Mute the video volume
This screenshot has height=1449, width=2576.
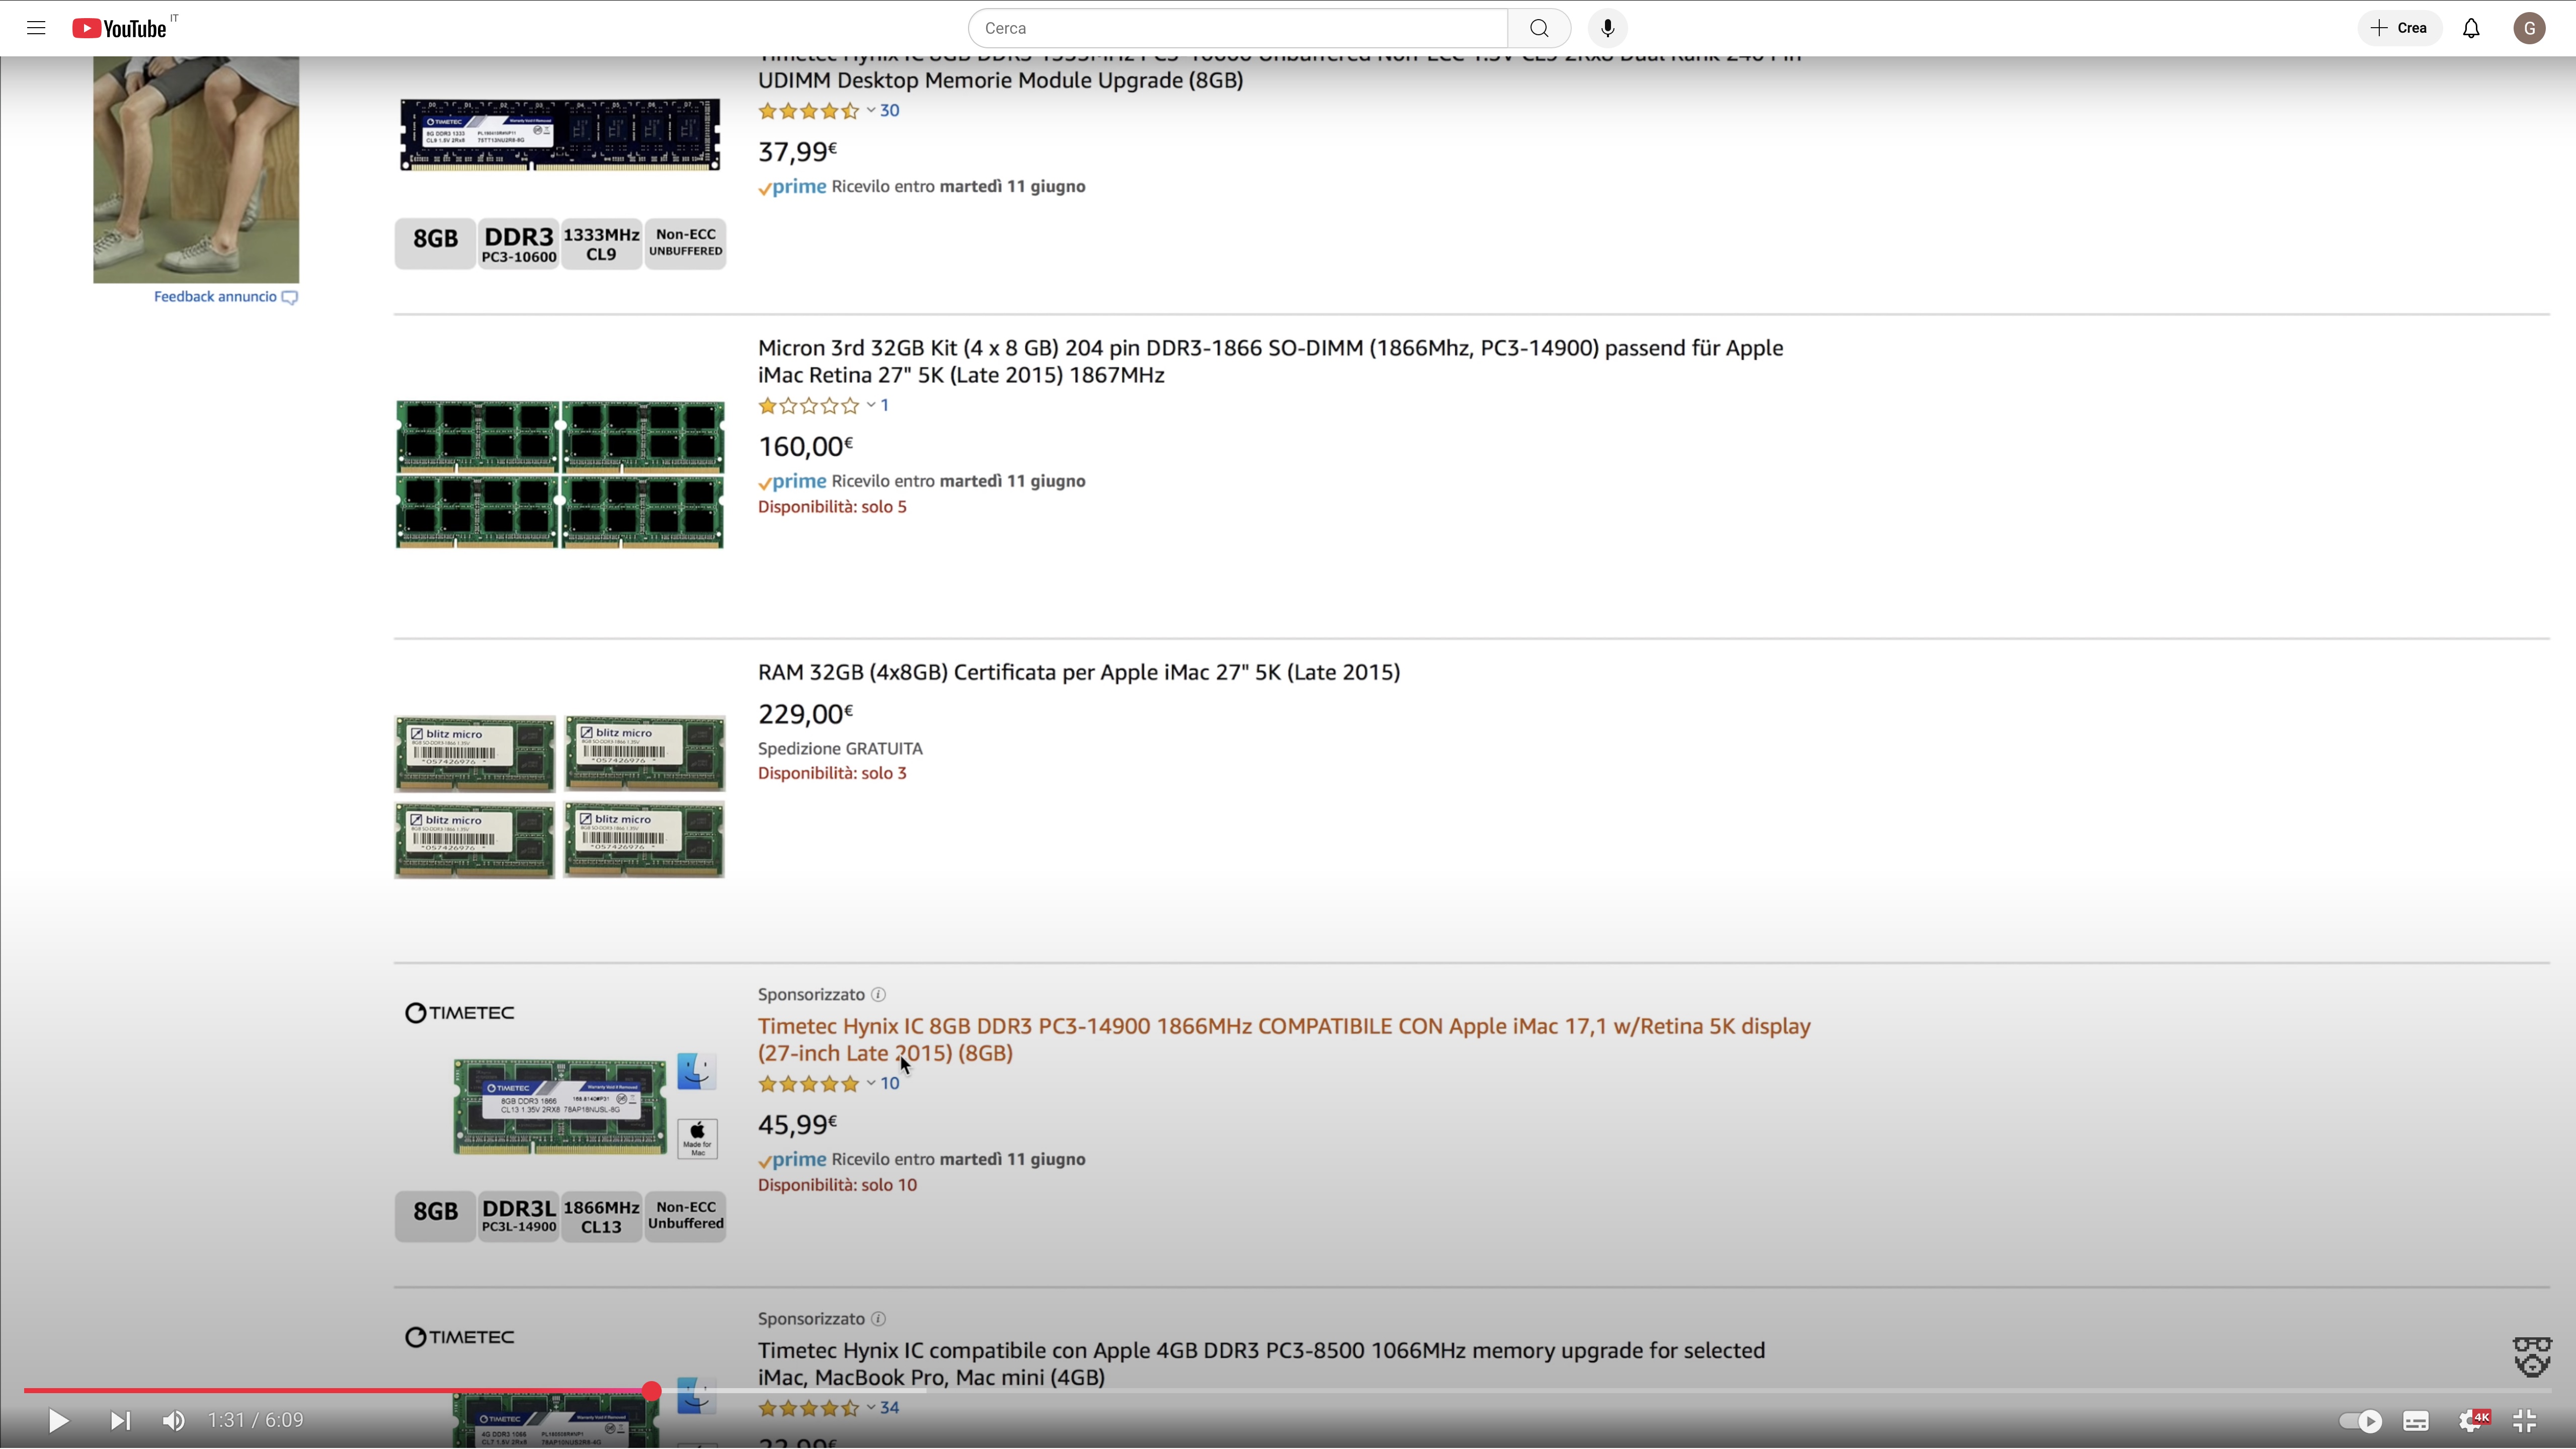point(174,1421)
